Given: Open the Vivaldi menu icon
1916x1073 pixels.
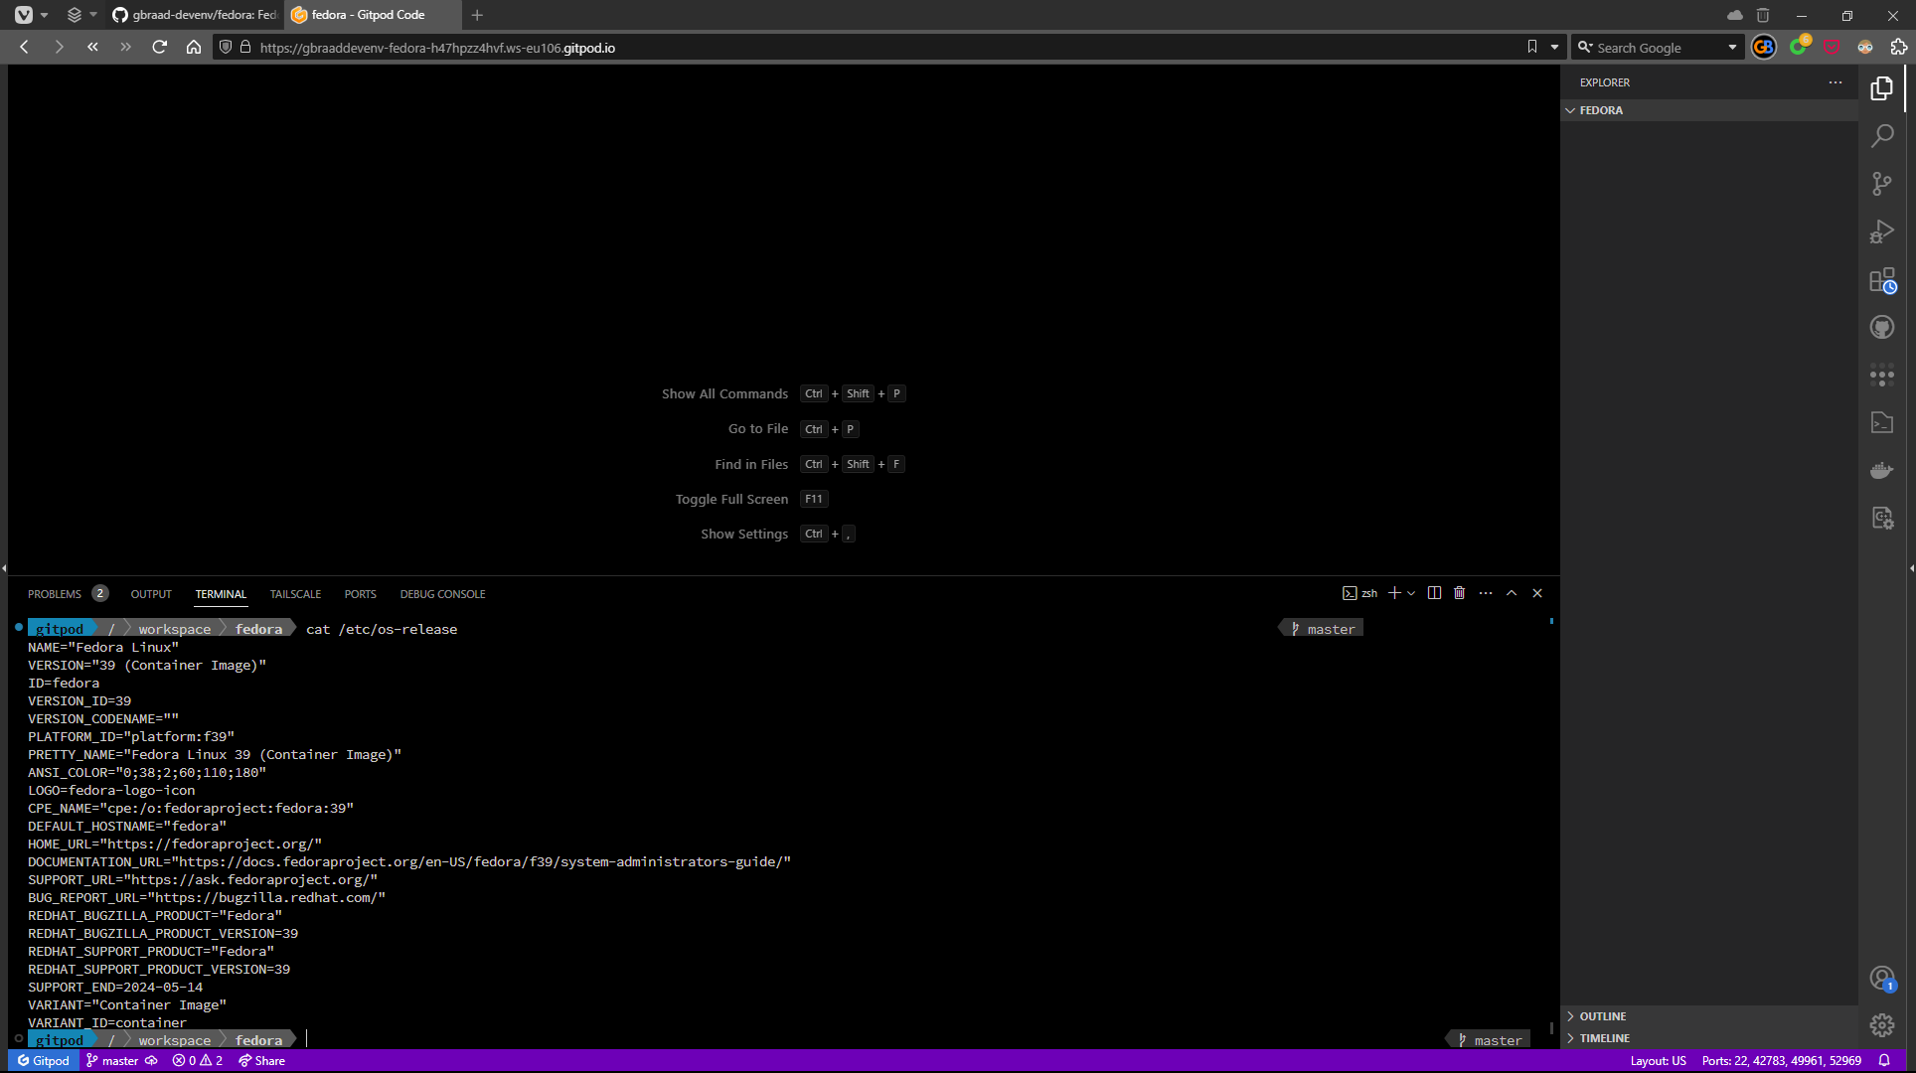Looking at the screenshot, I should tap(24, 15).
